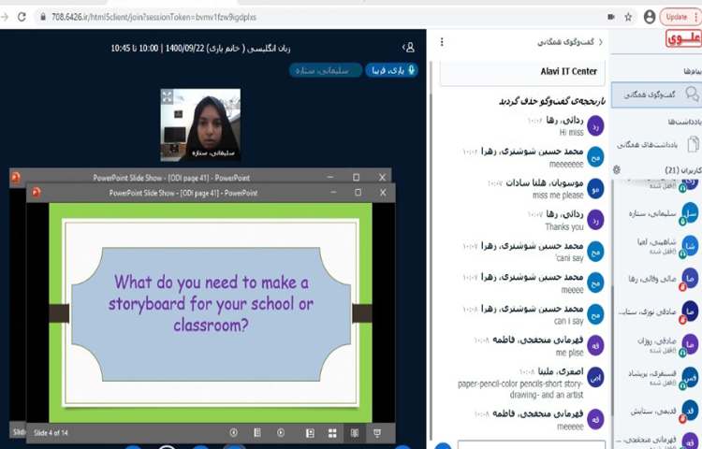
Task: Switch PowerPoint to Slide Sorter view
Action: coord(331,432)
